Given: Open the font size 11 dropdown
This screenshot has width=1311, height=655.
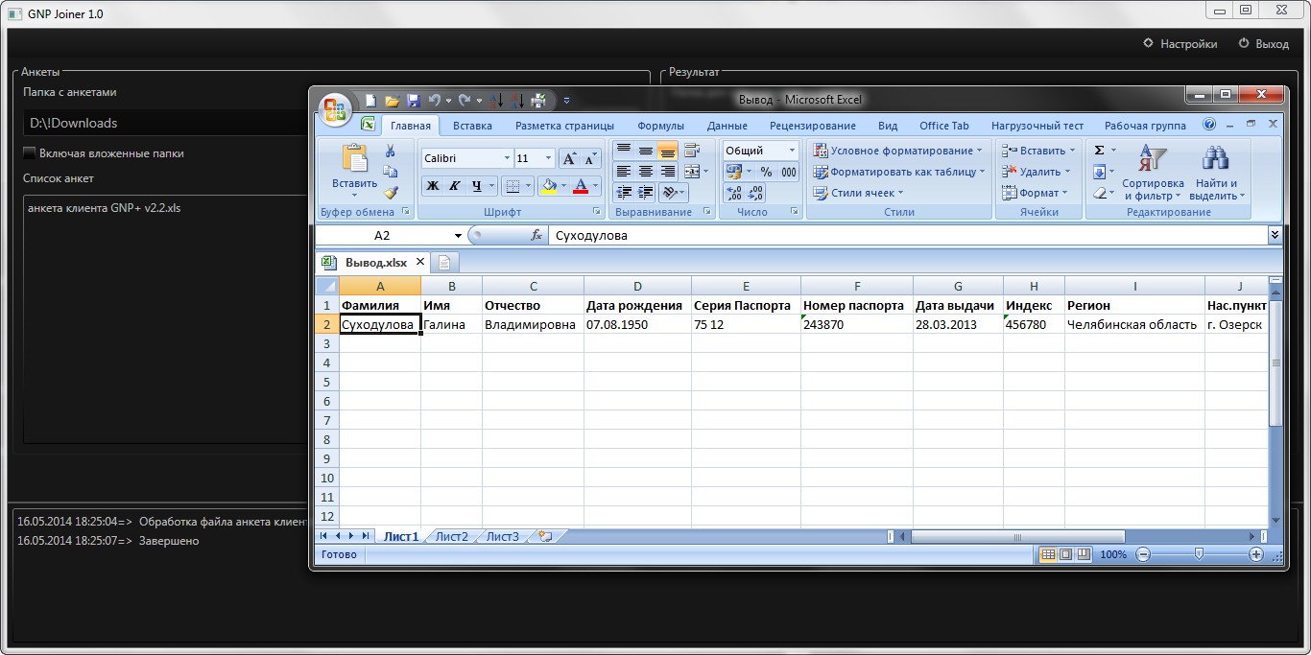Looking at the screenshot, I should (549, 158).
